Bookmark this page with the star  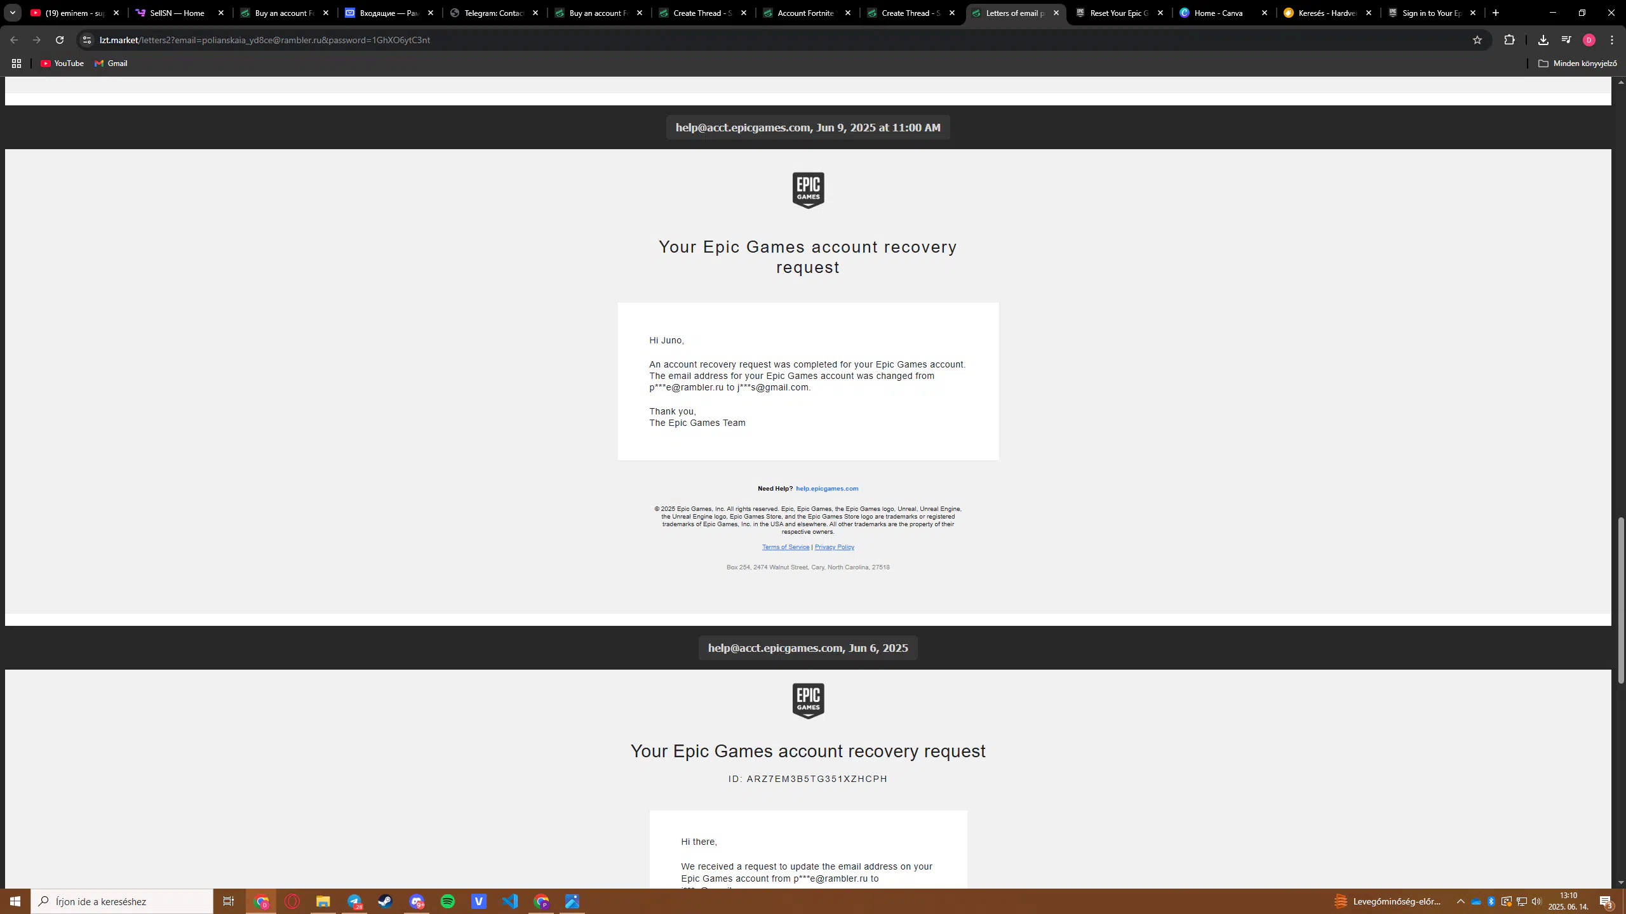(x=1477, y=40)
